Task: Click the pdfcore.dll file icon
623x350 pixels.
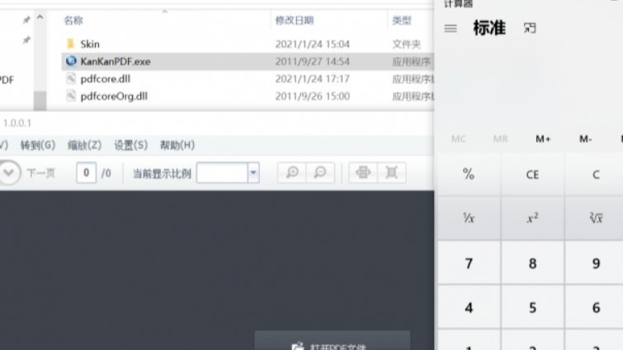Action: click(71, 78)
